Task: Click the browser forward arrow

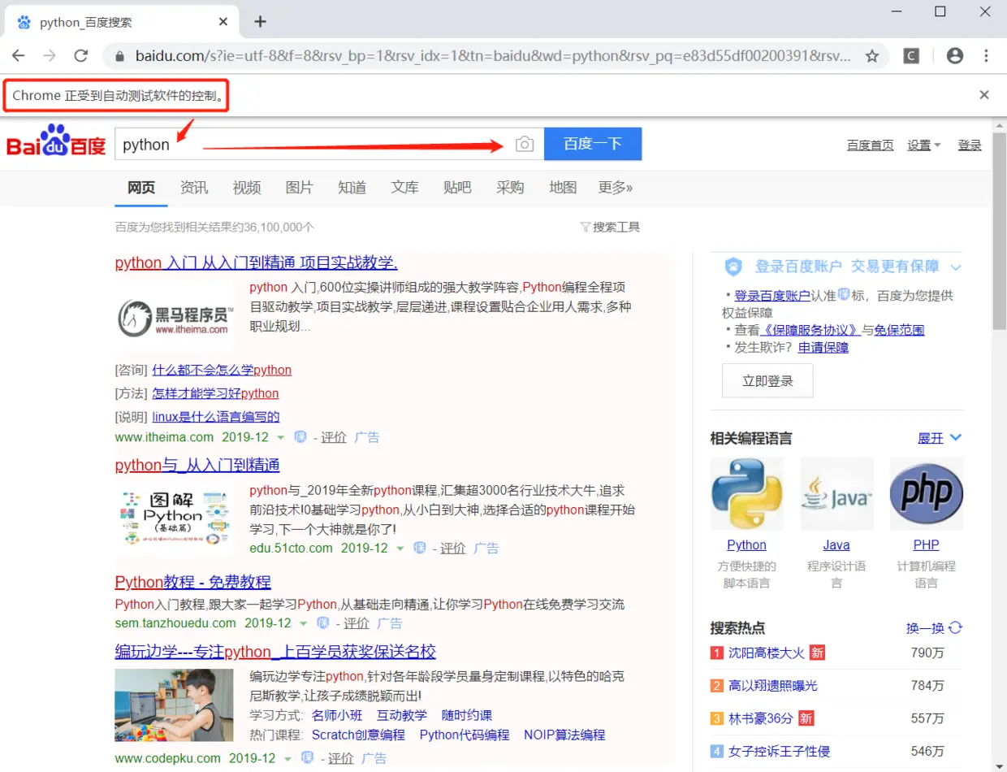Action: [x=50, y=56]
